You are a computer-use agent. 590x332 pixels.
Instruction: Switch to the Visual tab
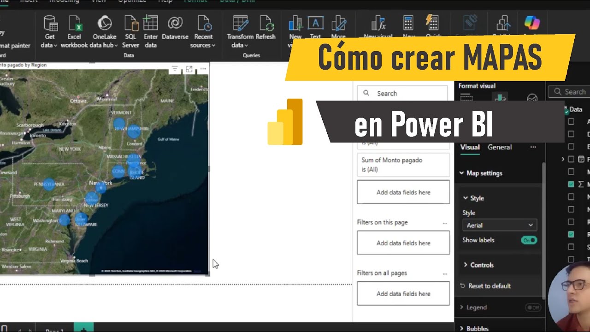tap(470, 147)
